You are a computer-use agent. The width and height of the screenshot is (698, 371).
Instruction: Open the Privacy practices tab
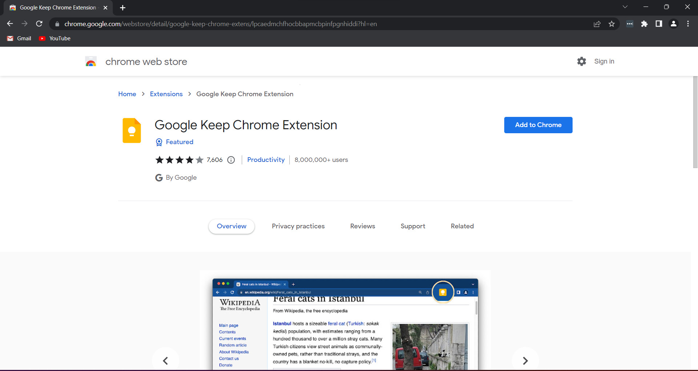[298, 226]
